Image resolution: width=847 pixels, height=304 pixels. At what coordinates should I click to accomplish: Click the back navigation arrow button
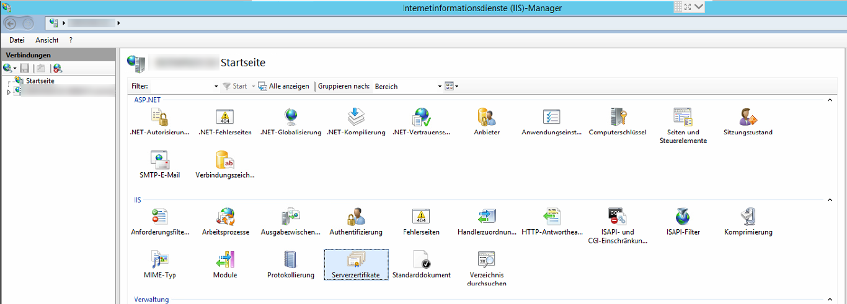11,23
